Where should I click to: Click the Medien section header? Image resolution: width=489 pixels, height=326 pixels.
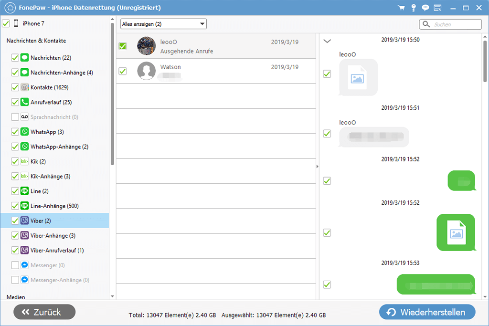(16, 297)
